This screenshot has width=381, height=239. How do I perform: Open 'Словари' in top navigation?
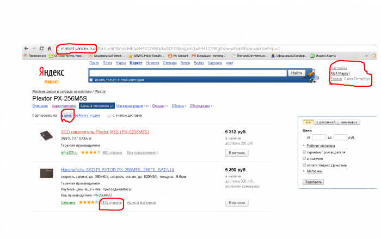click(170, 63)
